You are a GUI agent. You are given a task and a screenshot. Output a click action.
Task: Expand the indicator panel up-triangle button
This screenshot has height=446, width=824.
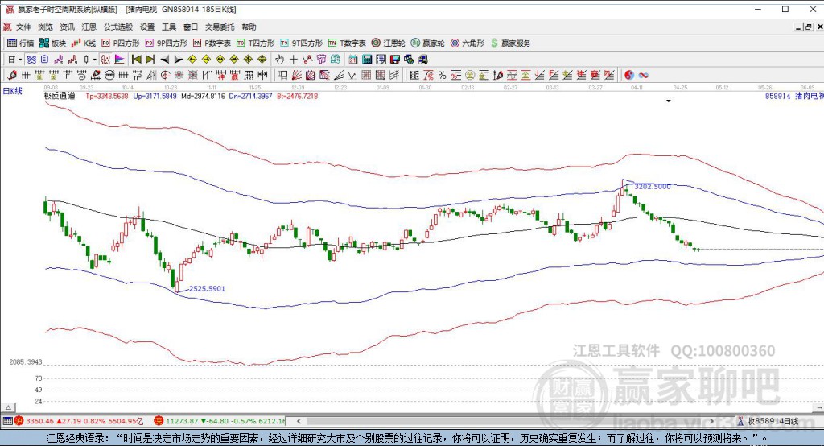8,407
